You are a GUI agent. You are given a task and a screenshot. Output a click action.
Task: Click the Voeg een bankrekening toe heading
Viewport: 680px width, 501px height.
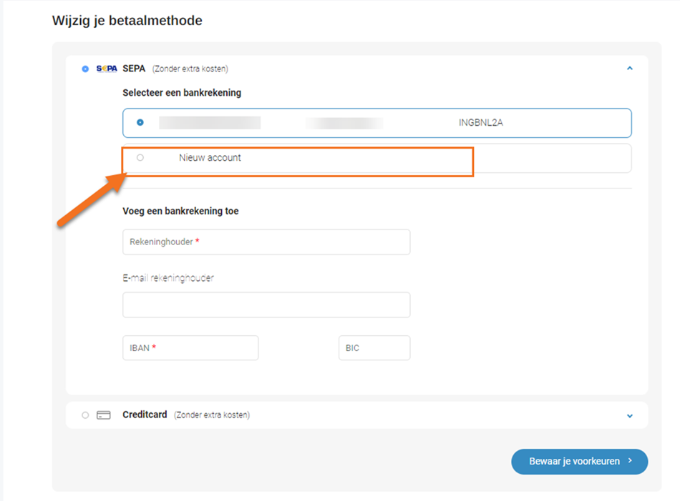tap(180, 211)
